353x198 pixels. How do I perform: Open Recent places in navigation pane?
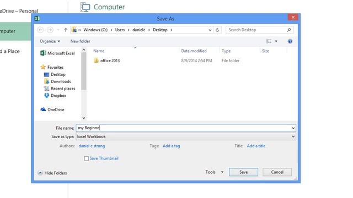pyautogui.click(x=60, y=89)
